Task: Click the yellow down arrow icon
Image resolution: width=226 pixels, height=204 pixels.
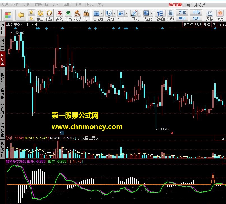Action: [31, 18]
